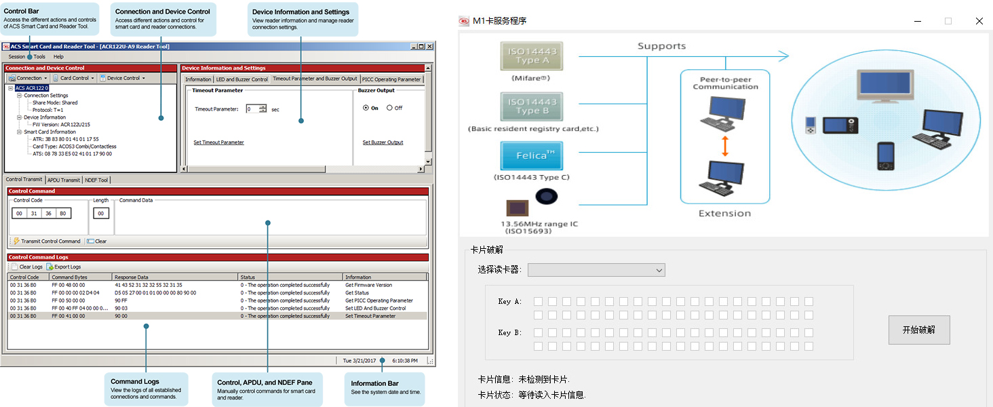
Task: Click the first Control Code box 00
Action: click(19, 214)
